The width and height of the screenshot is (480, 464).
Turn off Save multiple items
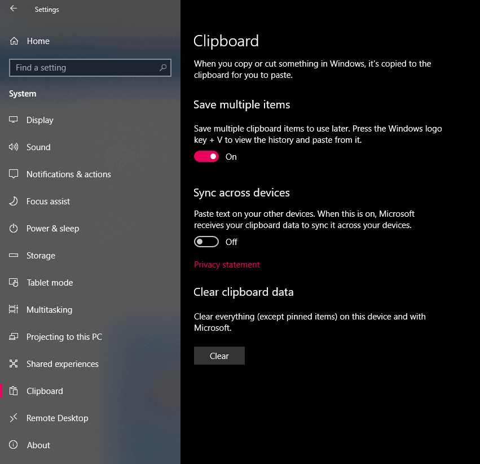tap(206, 156)
